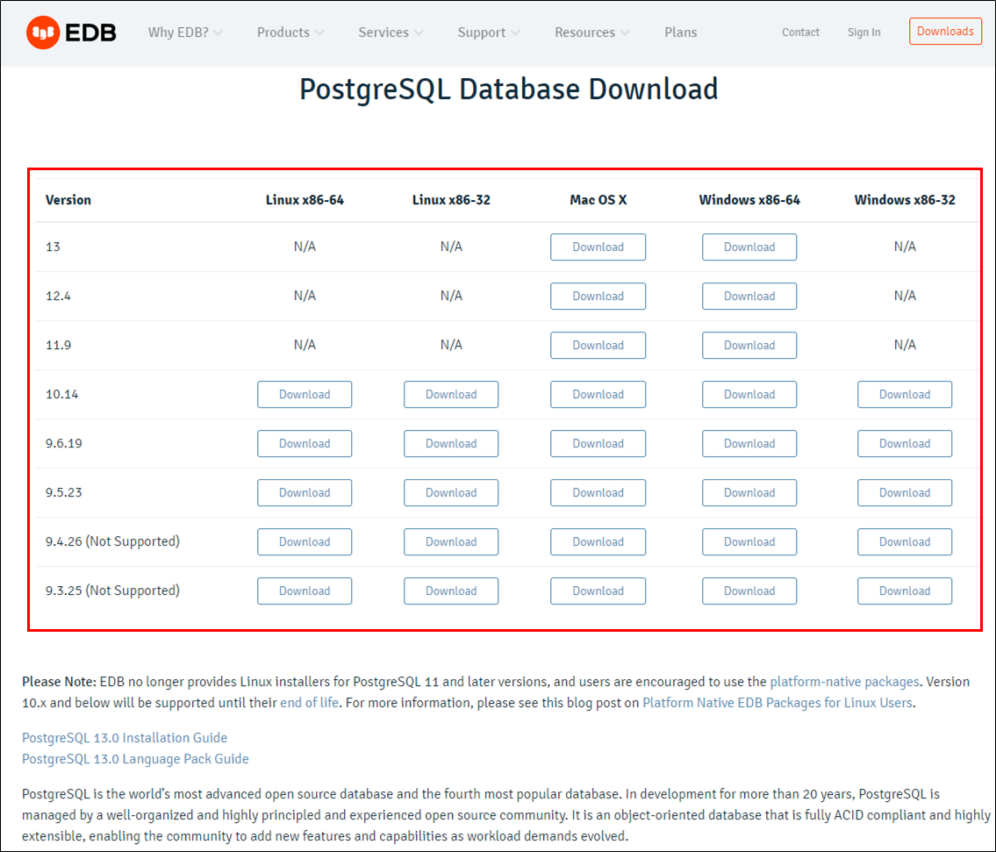Download version 9.3.25 for Mac OS X
Viewport: 996px width, 852px height.
[x=598, y=591]
